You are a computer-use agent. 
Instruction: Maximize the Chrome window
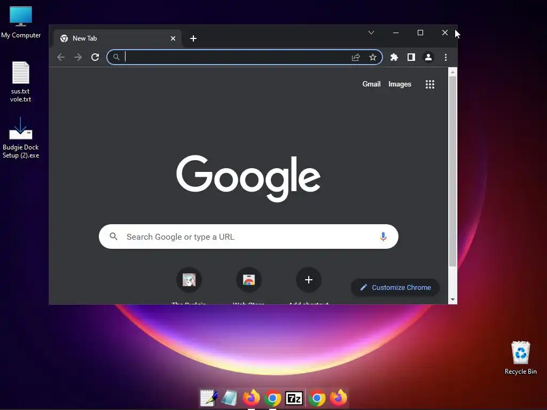point(420,33)
